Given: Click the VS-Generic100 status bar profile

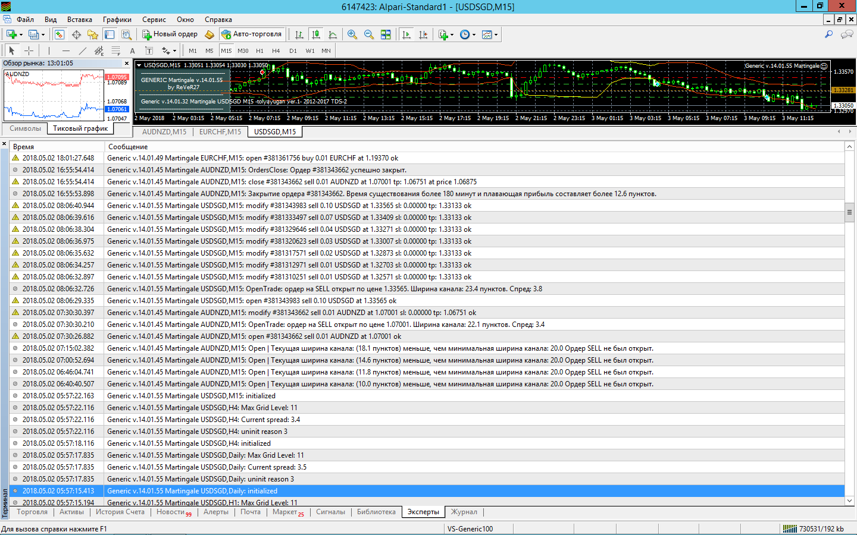Looking at the screenshot, I should click(x=470, y=528).
